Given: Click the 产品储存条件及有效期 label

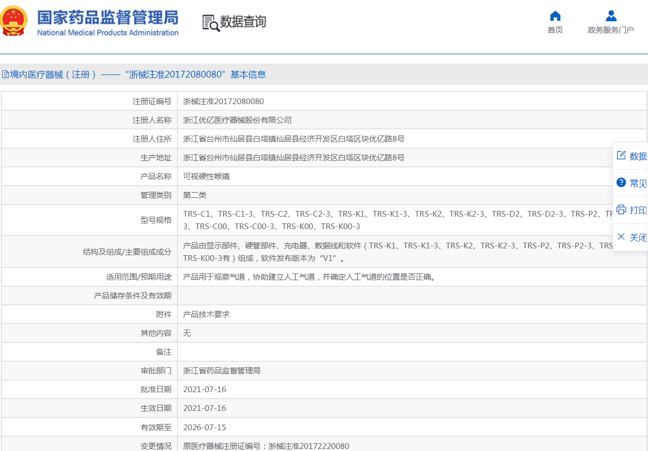Looking at the screenshot, I should (133, 295).
